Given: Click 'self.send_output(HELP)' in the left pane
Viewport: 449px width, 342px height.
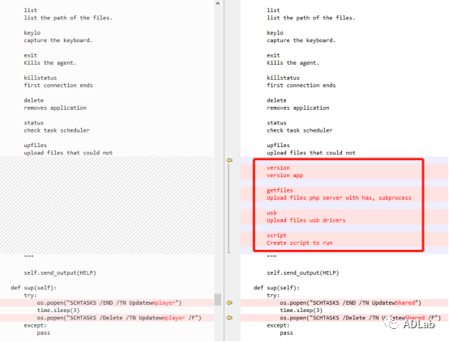Looking at the screenshot, I should pyautogui.click(x=60, y=272).
